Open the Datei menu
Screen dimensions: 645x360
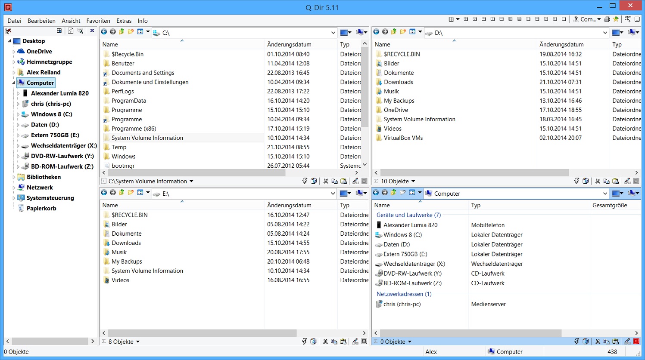pyautogui.click(x=14, y=21)
